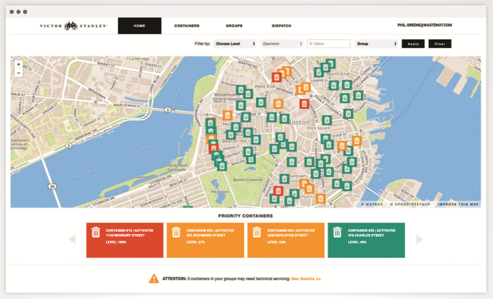Open the Container #25 Charles Street card
The height and width of the screenshot is (299, 493).
coord(366,240)
